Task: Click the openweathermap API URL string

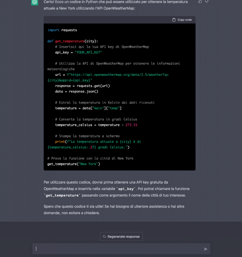Action: 108,77
